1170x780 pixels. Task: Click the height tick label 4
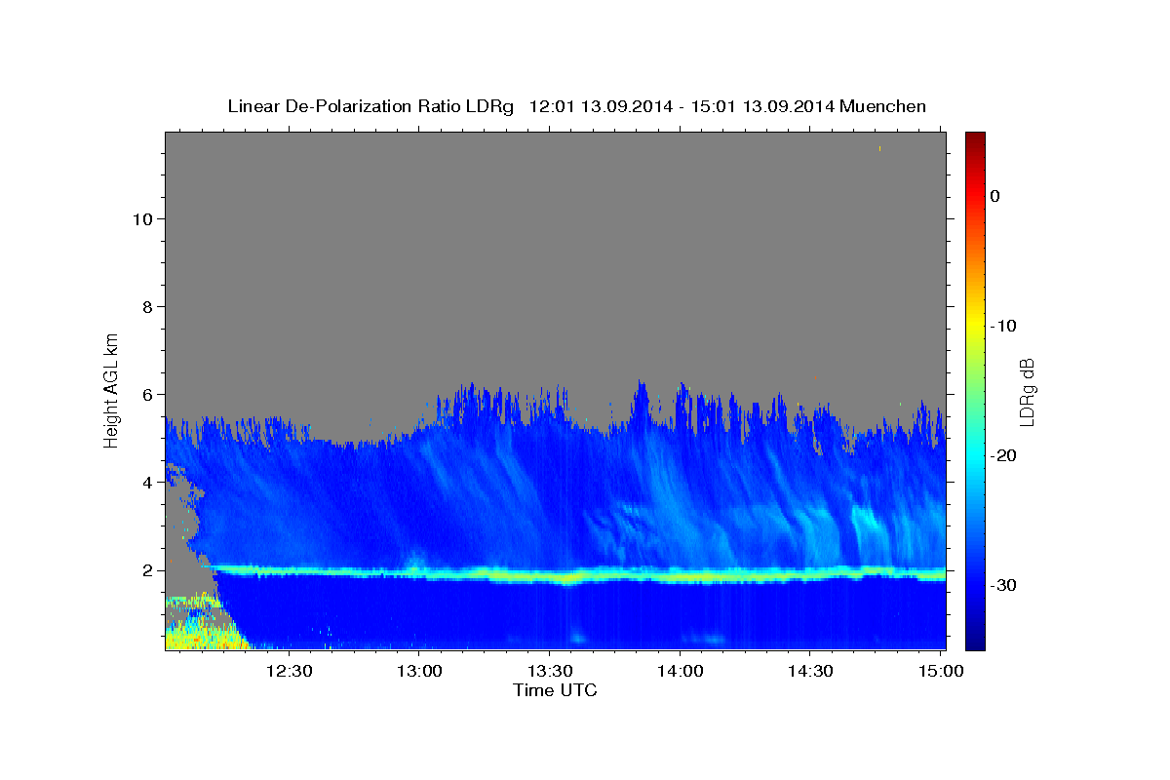click(147, 482)
